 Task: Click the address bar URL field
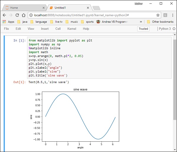click(x=88, y=15)
